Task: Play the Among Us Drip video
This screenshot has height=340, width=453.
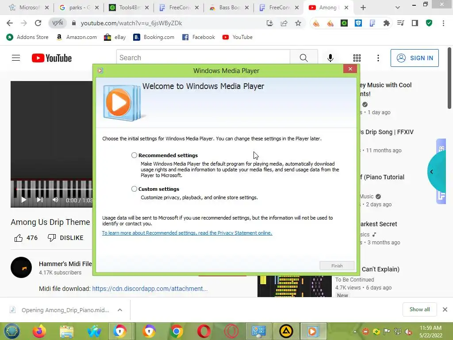Action: [24, 200]
